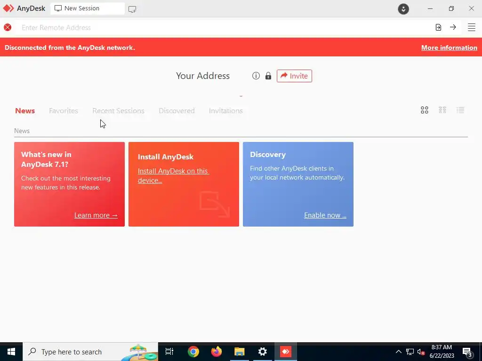Open the notification center icon

pos(467,352)
